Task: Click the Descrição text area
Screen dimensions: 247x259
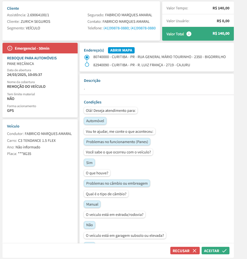Action: (x=157, y=89)
